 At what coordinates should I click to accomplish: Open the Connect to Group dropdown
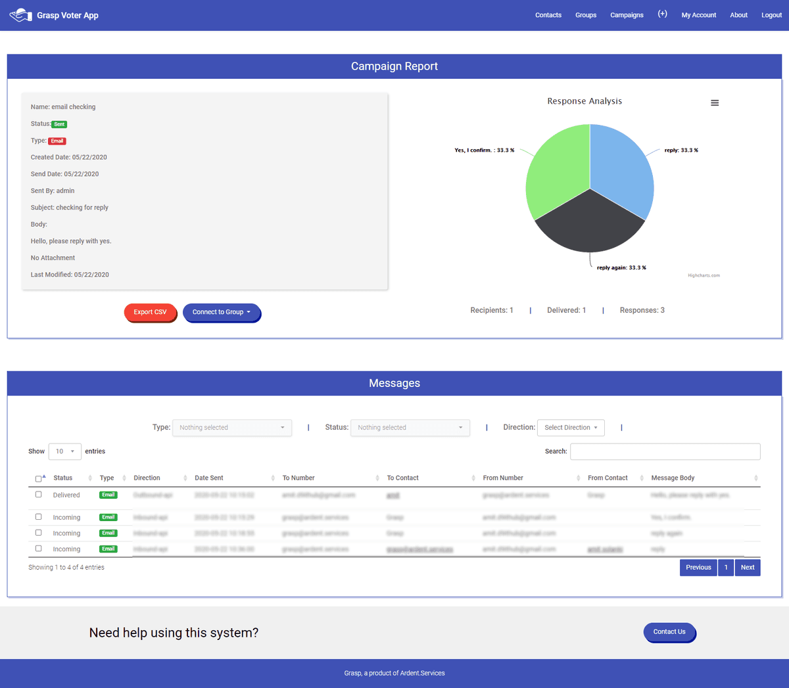[222, 312]
